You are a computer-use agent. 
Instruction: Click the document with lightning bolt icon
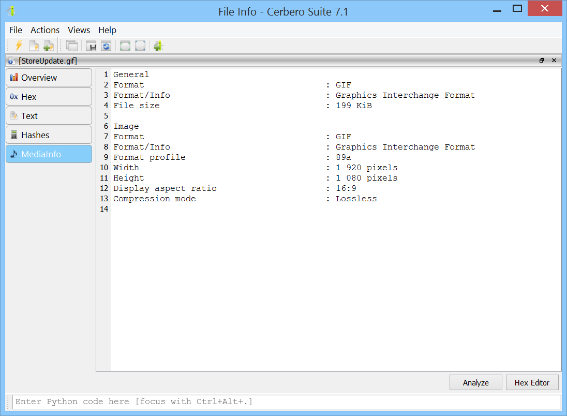34,46
